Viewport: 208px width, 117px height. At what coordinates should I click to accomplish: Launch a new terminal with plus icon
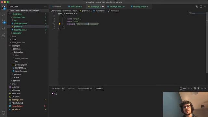(189, 88)
